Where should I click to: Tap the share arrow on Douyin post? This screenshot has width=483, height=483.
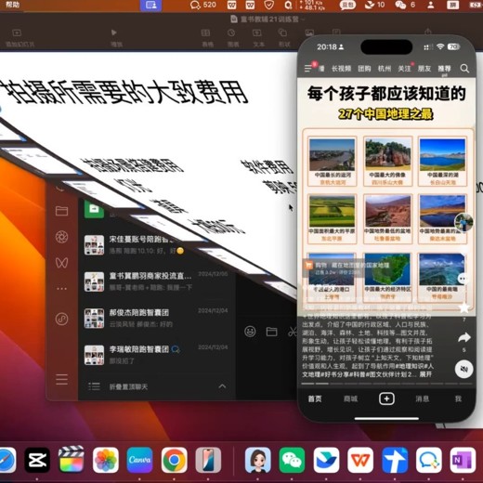464,337
